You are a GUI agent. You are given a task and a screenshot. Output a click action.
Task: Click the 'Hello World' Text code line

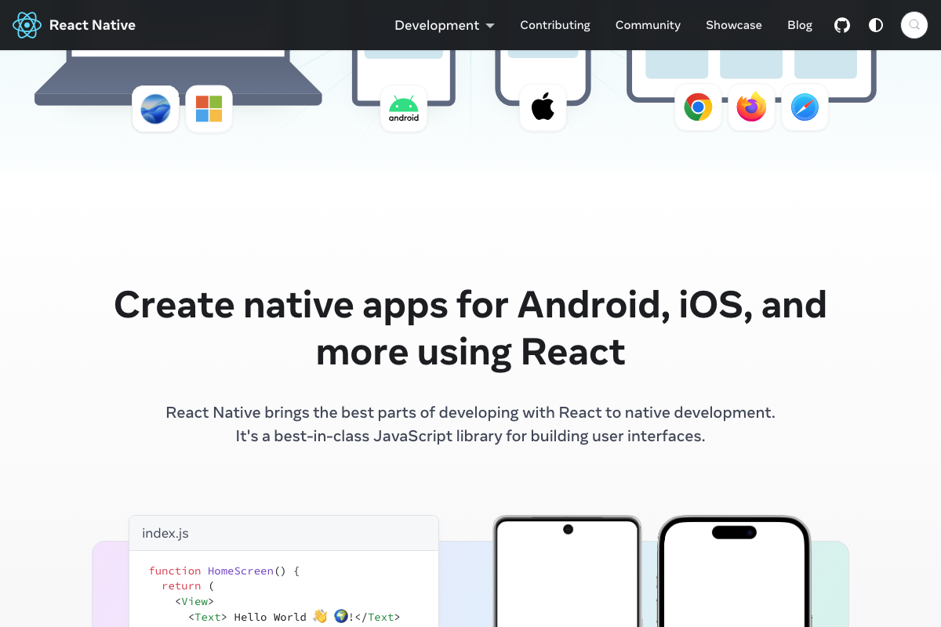tap(294, 617)
